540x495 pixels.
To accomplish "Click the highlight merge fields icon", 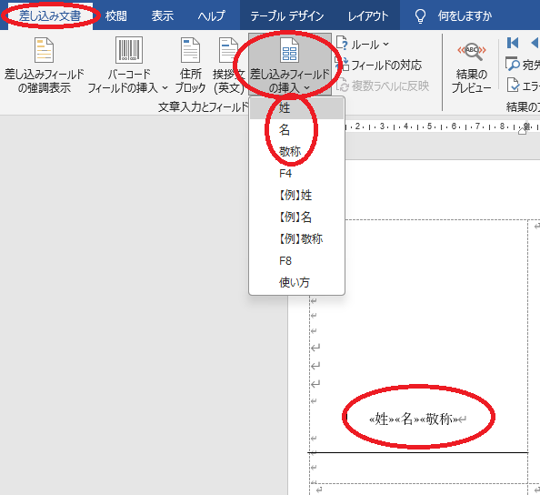I will click(44, 50).
